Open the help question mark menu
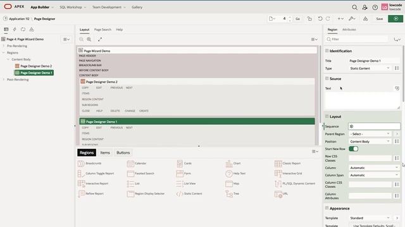The image size is (405, 227). click(x=375, y=8)
